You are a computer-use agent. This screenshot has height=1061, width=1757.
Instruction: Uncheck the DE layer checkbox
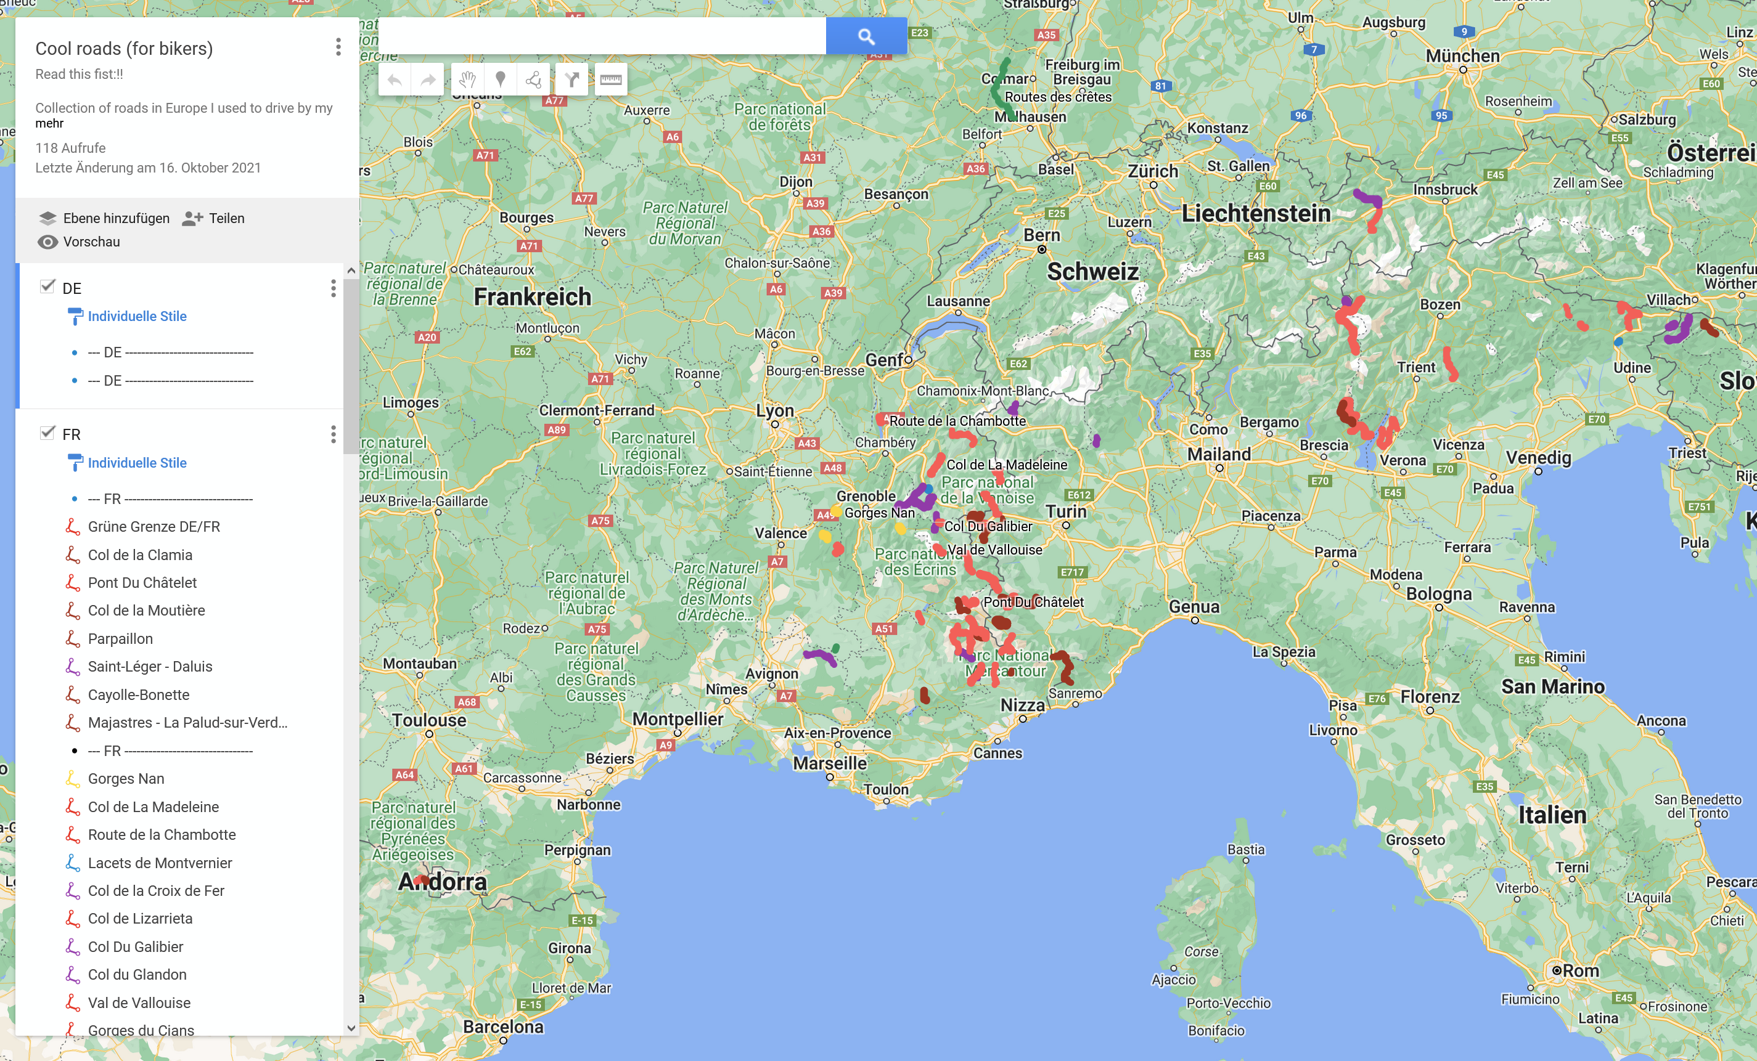[x=47, y=287]
